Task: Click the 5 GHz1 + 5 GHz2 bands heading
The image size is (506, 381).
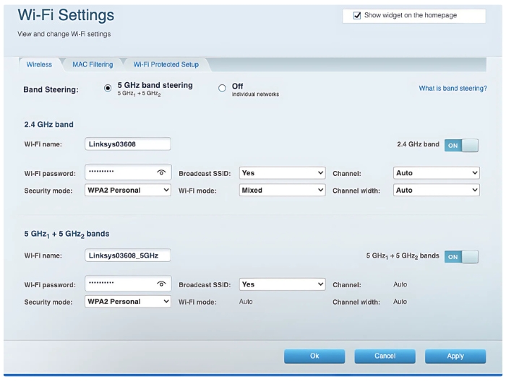Action: [x=67, y=234]
